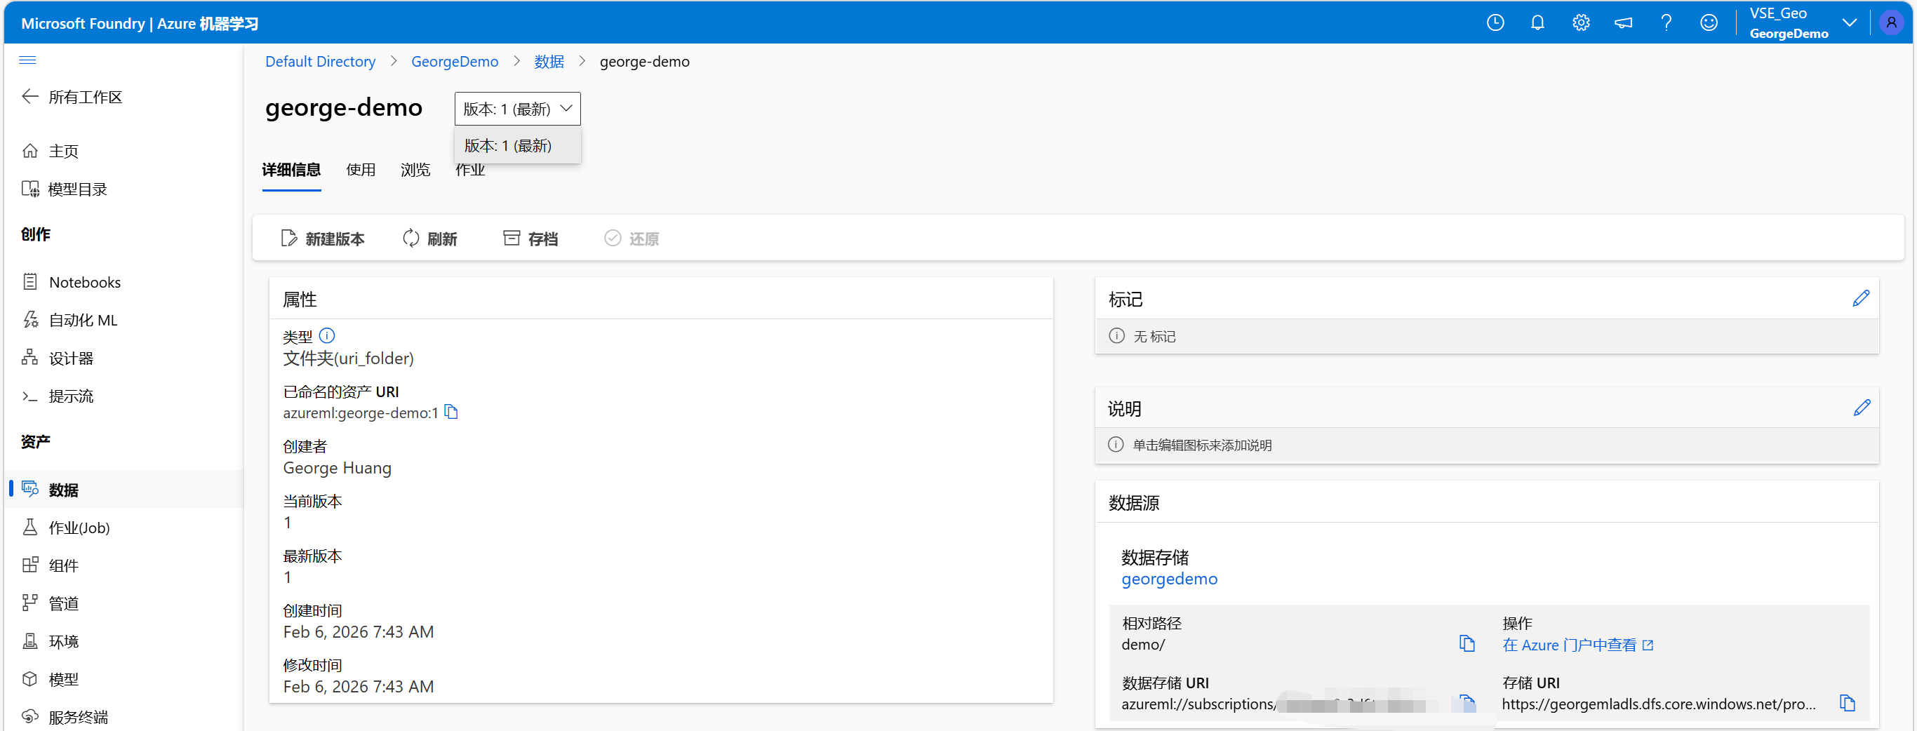
Task: Switch to the 使用 tab
Action: pyautogui.click(x=361, y=170)
